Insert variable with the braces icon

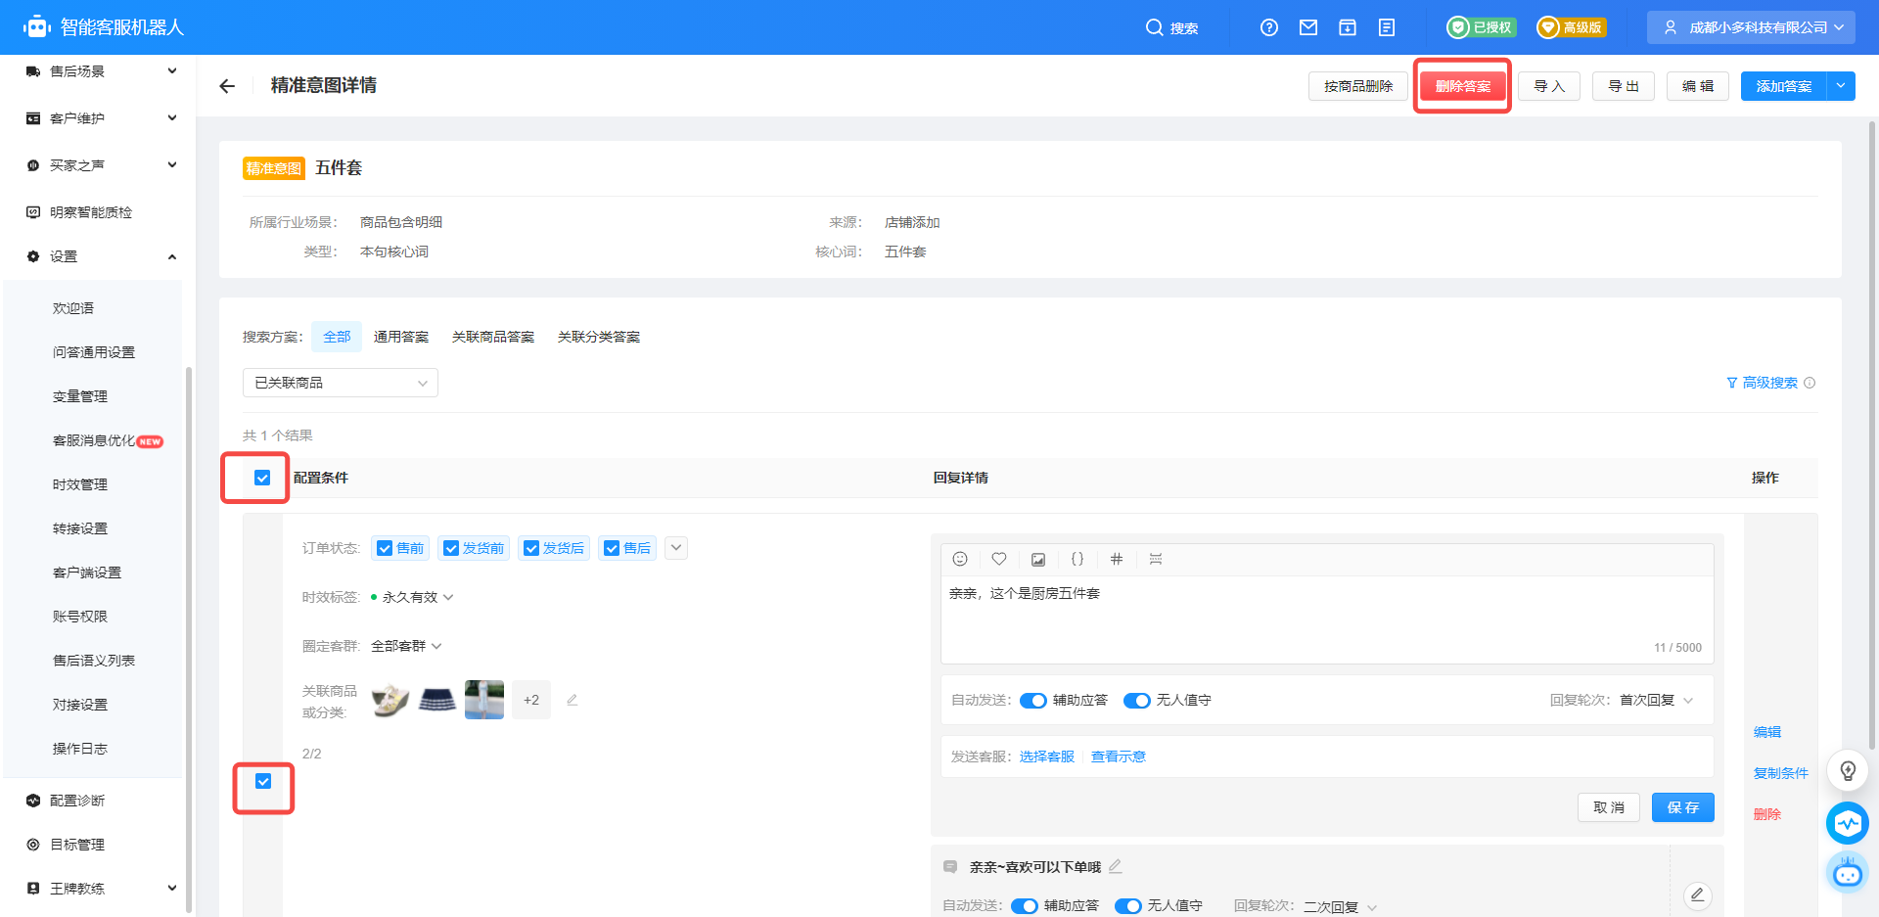[x=1077, y=559]
